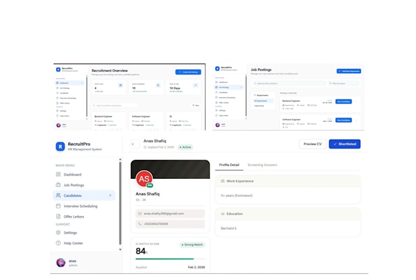Click the RecruitPro logo on Job Postings screen
The width and height of the screenshot is (416, 280).
pyautogui.click(x=217, y=68)
